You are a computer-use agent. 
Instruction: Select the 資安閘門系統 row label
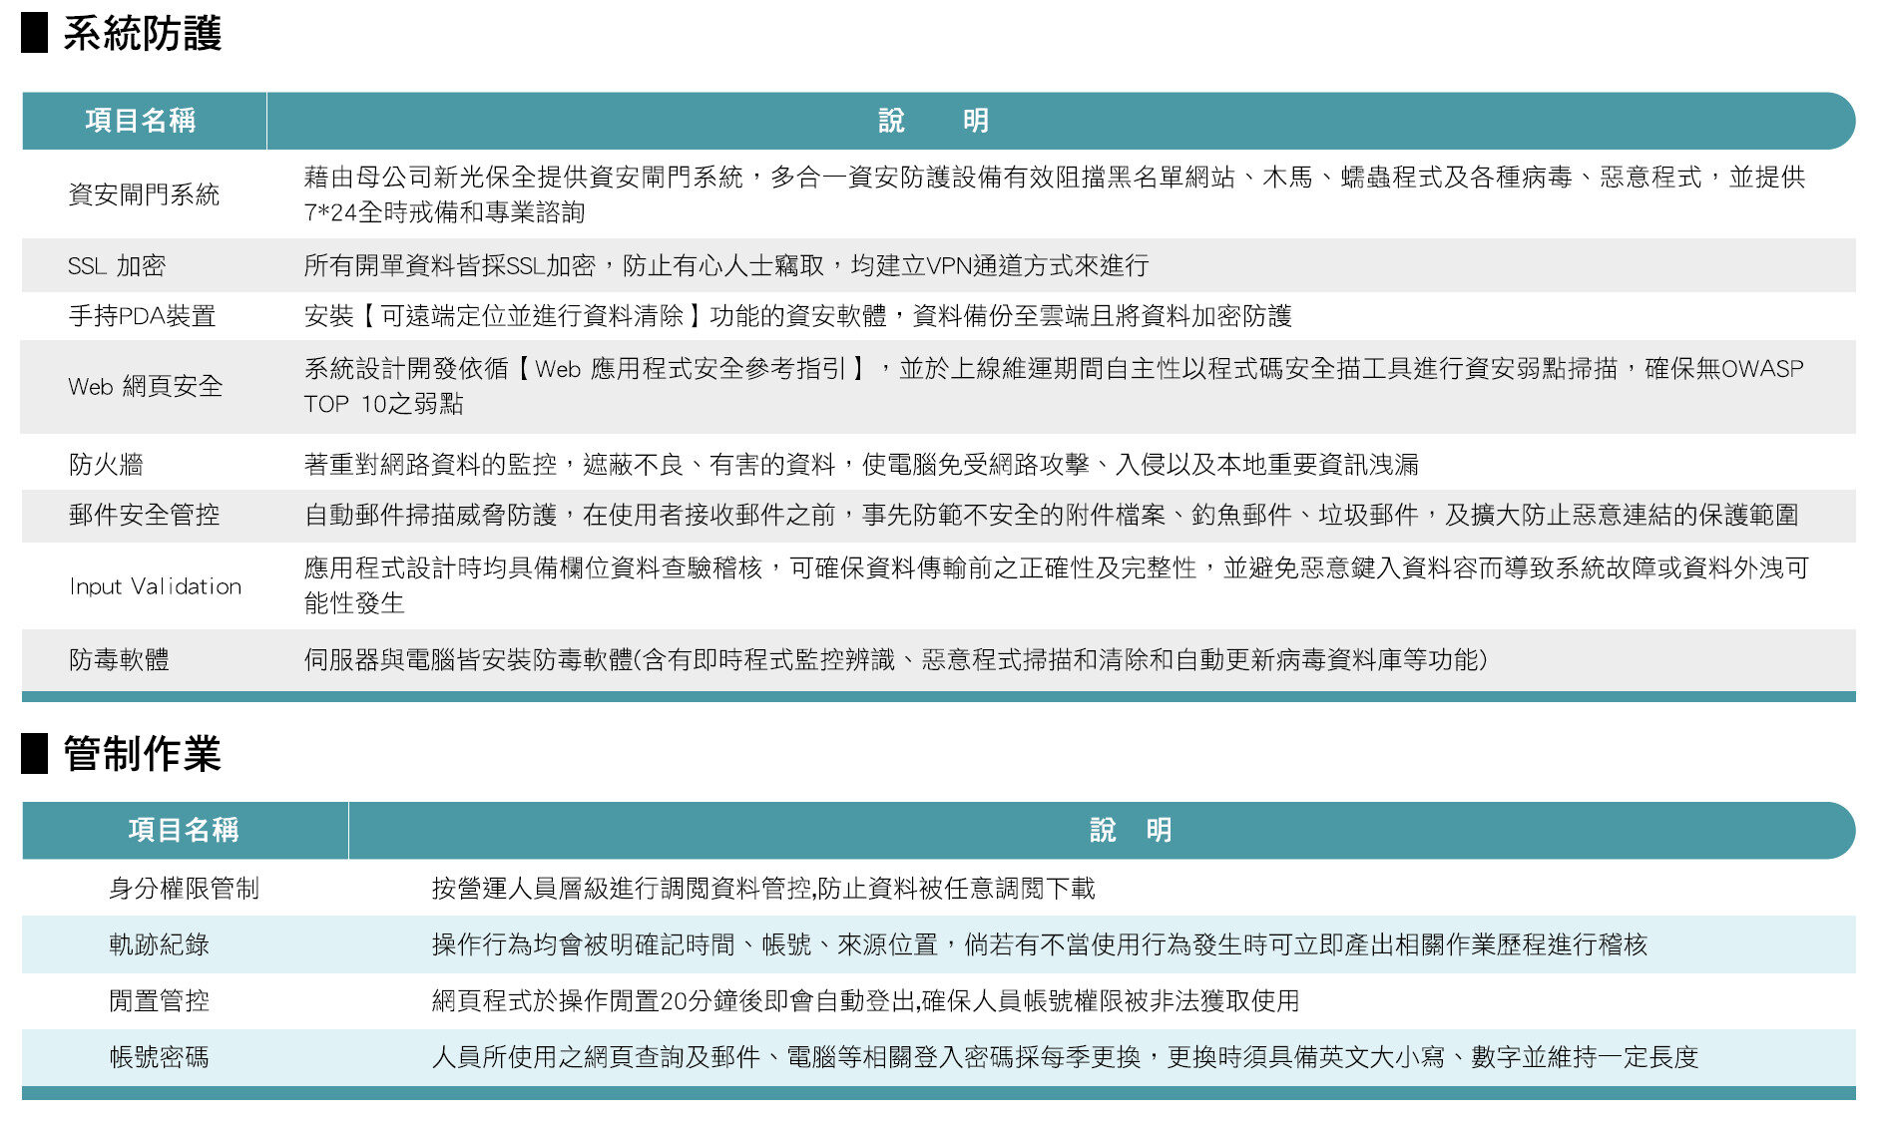tap(144, 194)
